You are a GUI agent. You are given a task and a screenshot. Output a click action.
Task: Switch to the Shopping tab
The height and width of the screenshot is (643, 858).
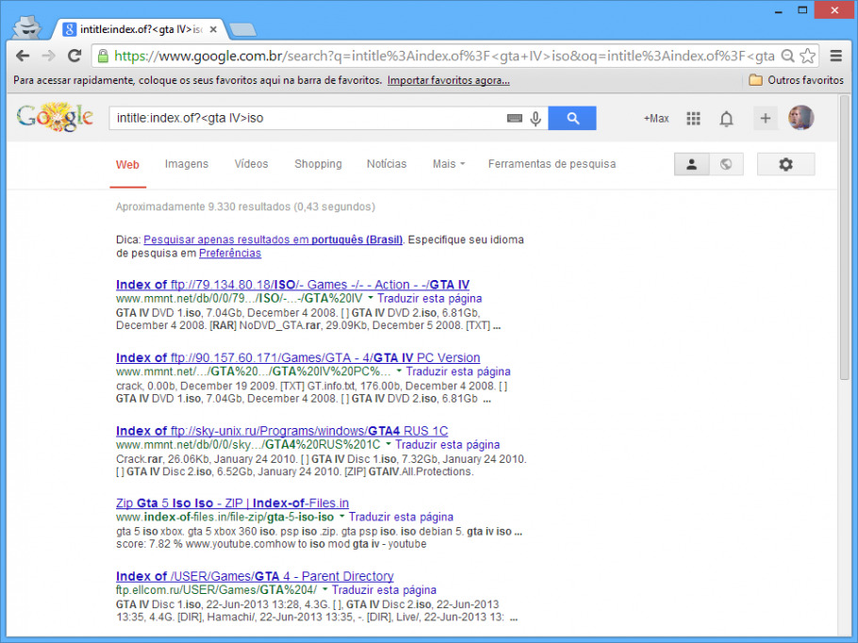click(318, 164)
